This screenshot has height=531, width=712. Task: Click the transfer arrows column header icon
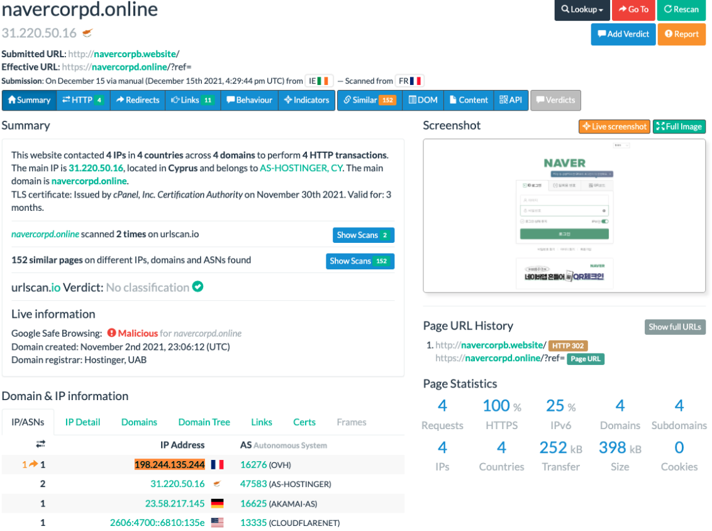[x=41, y=444]
